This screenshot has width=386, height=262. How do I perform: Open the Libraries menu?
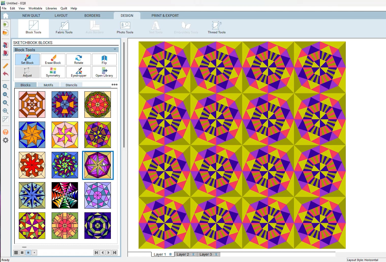pos(51,8)
